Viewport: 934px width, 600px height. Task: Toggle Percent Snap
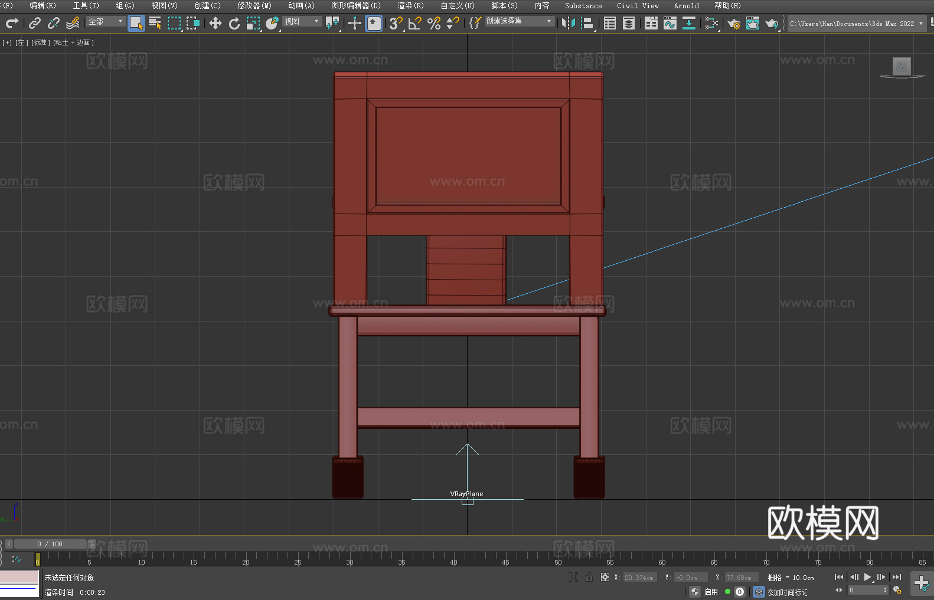(434, 23)
